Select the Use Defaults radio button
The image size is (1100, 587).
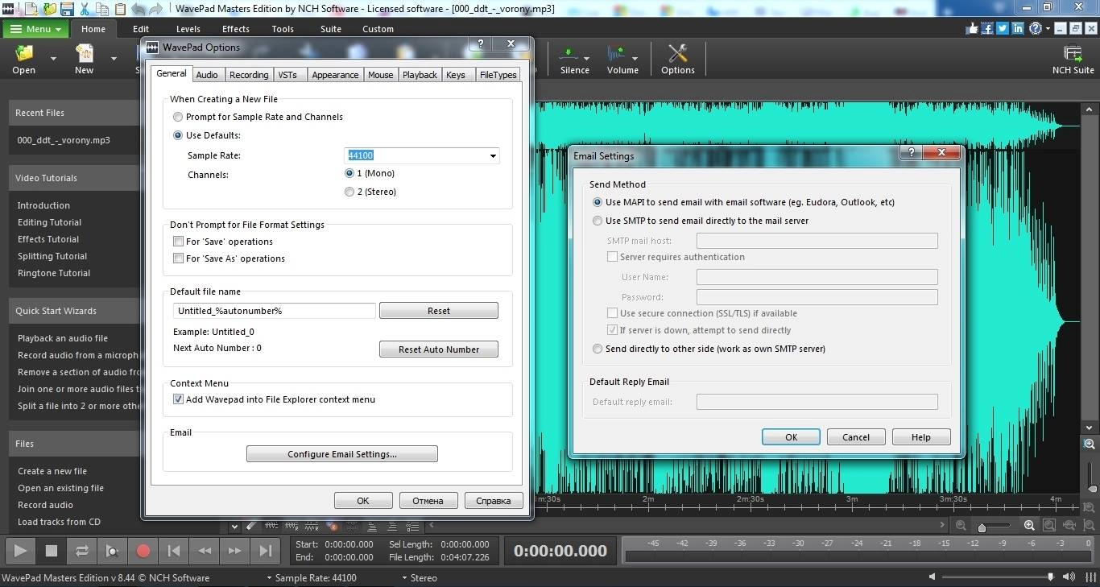point(178,135)
